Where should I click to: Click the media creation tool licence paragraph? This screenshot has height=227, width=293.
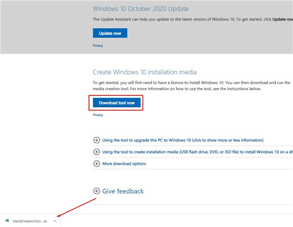coord(192,85)
